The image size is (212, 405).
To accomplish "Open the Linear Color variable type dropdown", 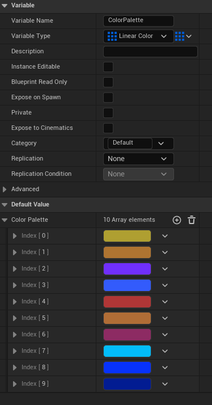I will pos(138,36).
